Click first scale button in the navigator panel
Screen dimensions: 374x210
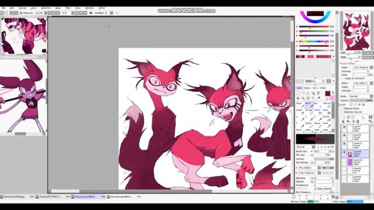click(x=363, y=52)
